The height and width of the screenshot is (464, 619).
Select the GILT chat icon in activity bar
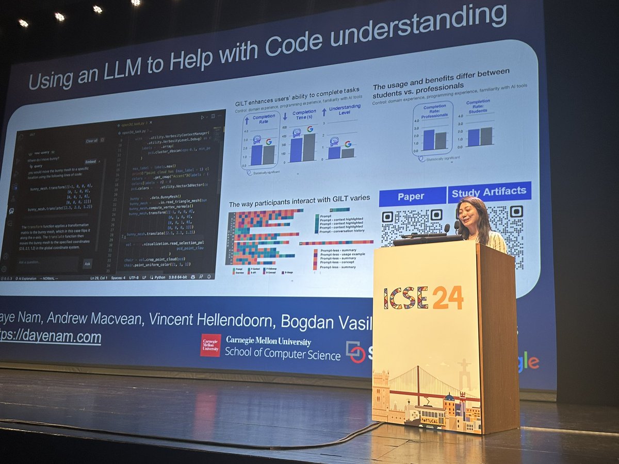coord(11,211)
